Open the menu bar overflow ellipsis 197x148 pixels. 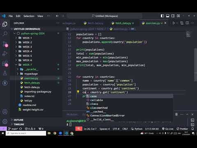pos(48,16)
